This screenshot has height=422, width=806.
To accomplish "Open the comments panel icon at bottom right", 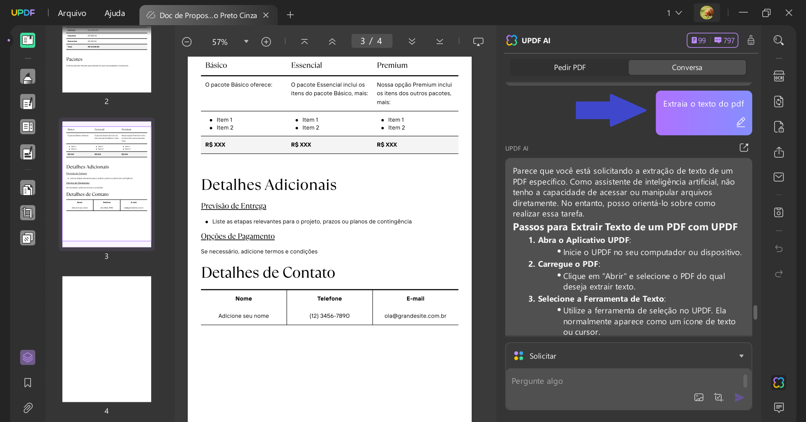I will point(779,407).
